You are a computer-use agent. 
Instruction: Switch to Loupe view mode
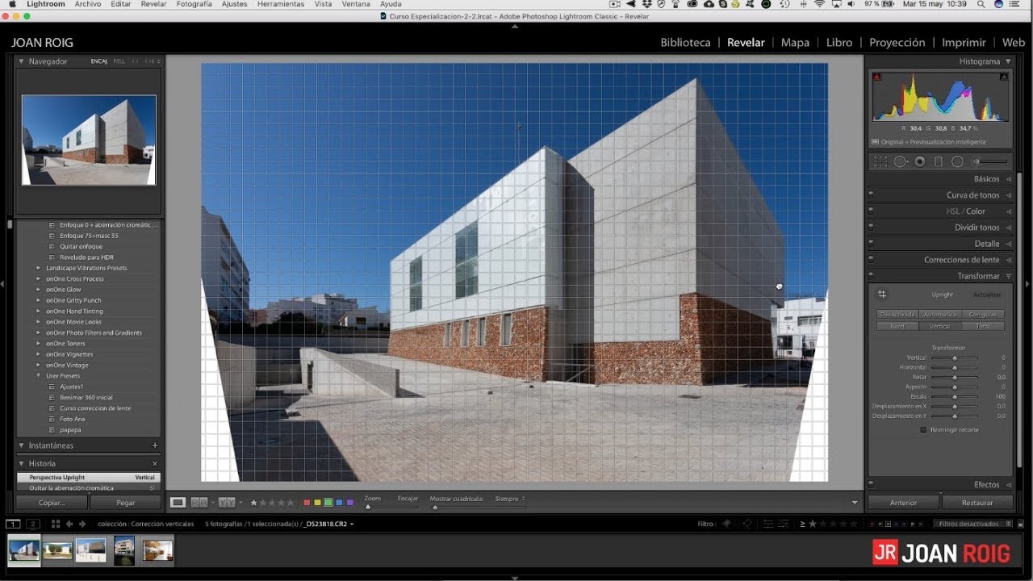point(178,502)
